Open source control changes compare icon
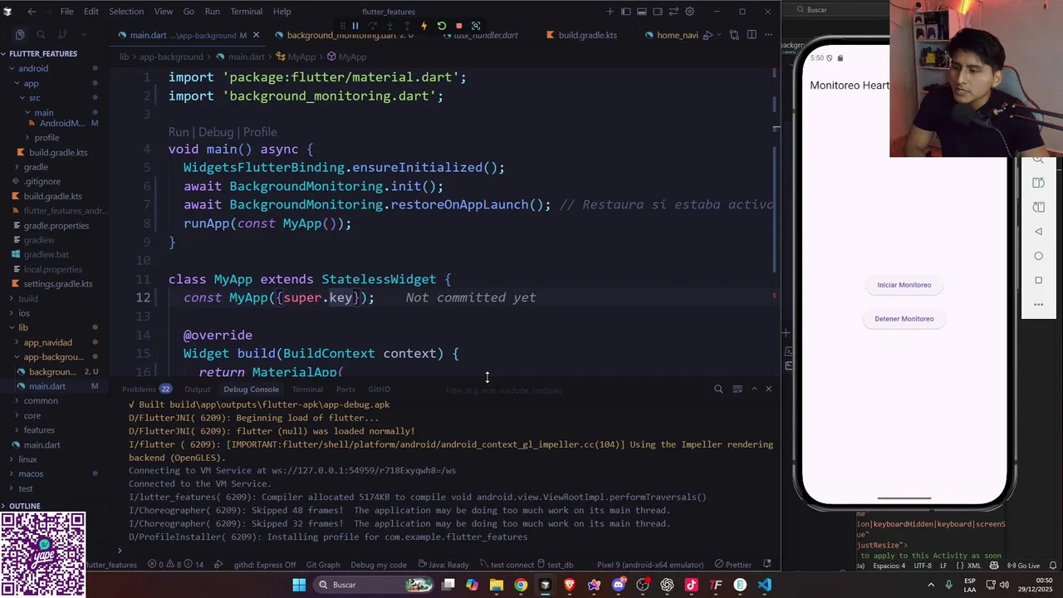The image size is (1063, 598). tap(734, 35)
